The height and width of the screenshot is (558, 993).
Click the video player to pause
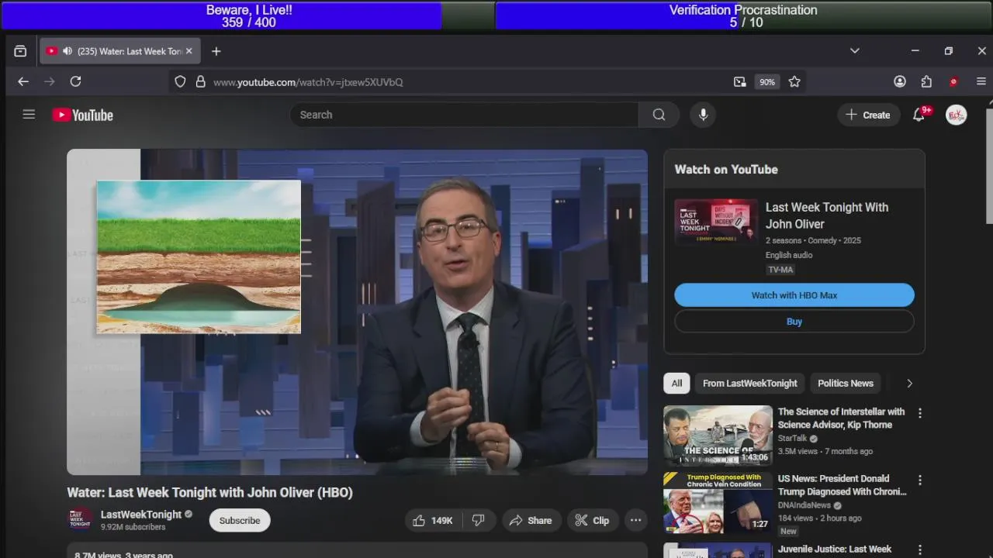[x=357, y=312]
